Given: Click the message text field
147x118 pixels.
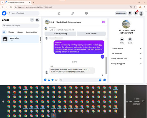Looking at the screenshot, I should [x=78, y=80].
